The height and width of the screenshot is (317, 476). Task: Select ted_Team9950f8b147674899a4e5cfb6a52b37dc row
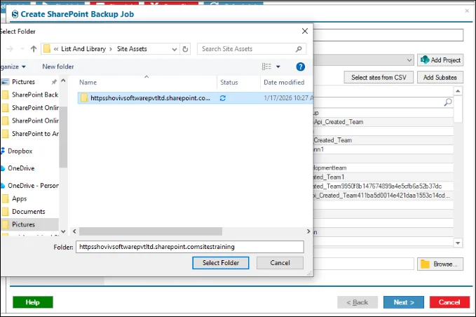383,186
